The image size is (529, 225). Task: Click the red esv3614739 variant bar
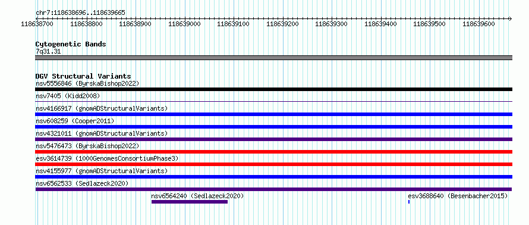273,164
